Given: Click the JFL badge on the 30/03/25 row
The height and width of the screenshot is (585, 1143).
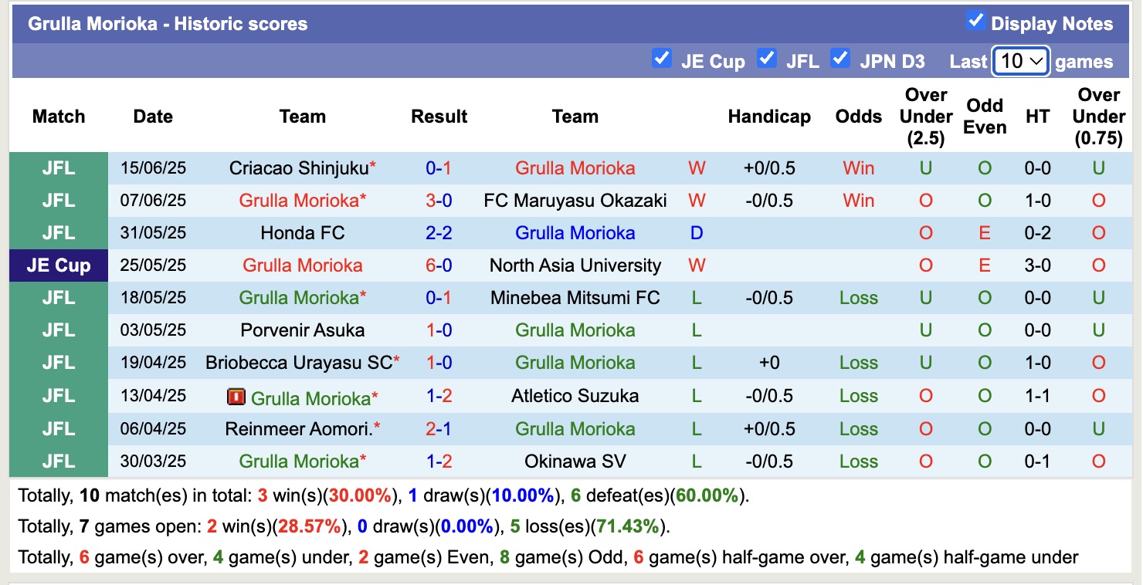Looking at the screenshot, I should 58,461.
